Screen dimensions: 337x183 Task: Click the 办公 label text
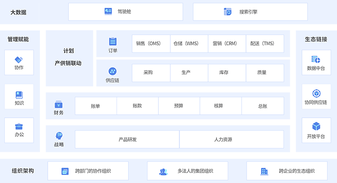(19, 134)
